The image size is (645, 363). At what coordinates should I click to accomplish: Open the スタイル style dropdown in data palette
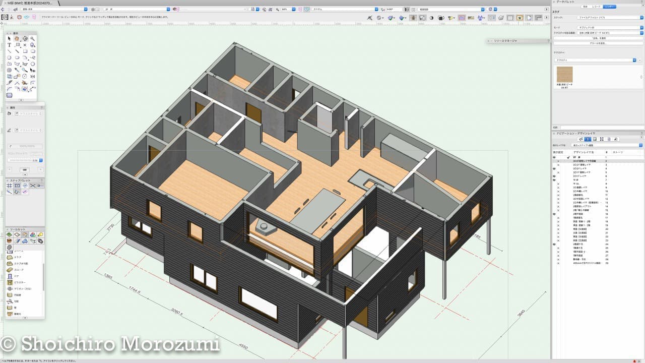point(607,17)
